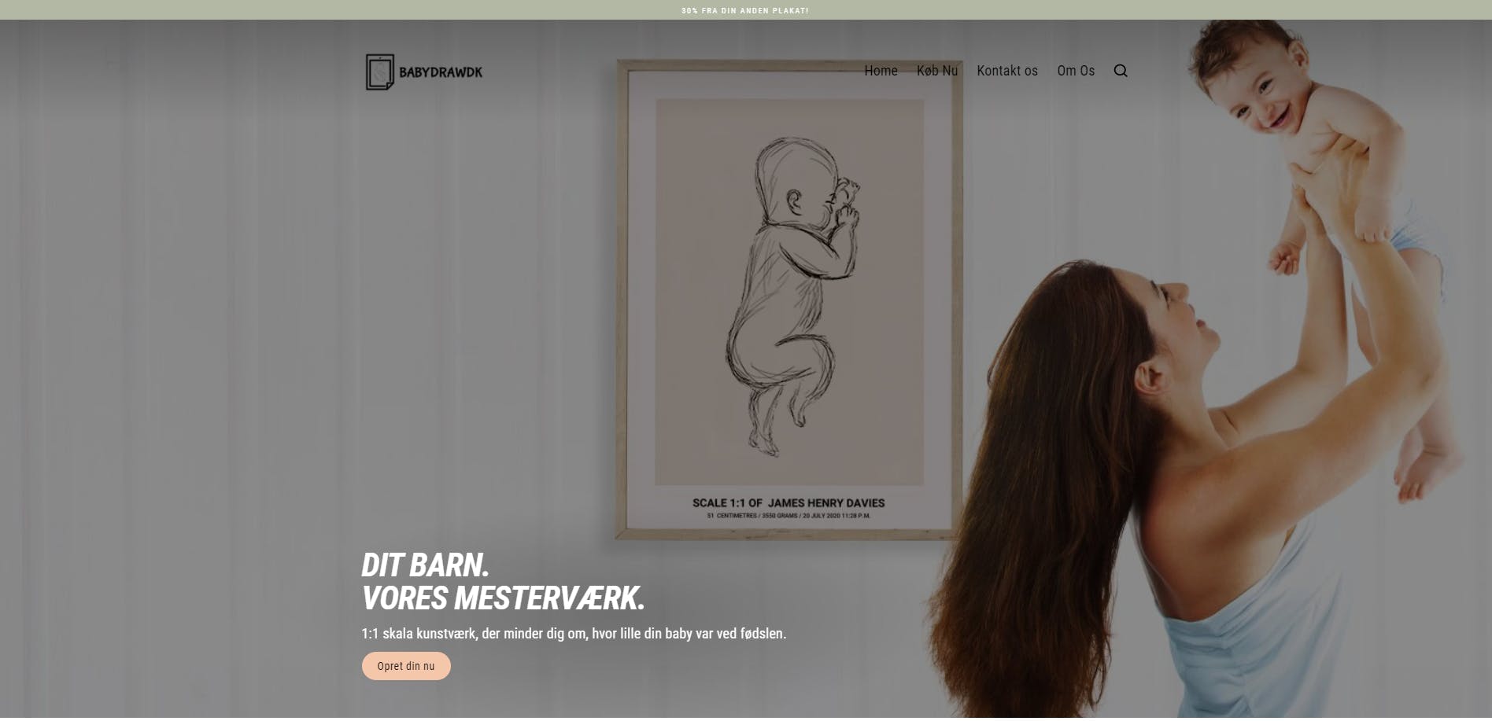1492x721 pixels.
Task: Click the DIT BARN. headline
Action: (x=425, y=565)
